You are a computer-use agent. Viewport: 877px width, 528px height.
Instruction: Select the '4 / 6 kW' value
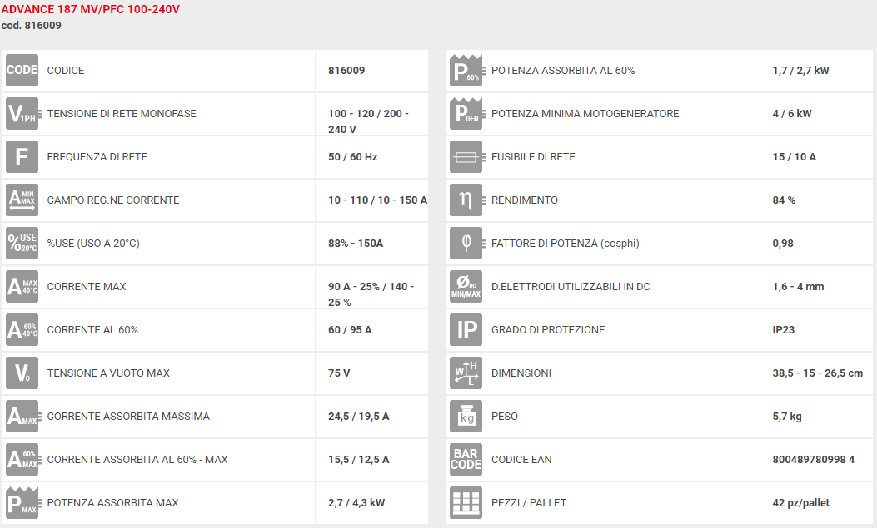792,114
